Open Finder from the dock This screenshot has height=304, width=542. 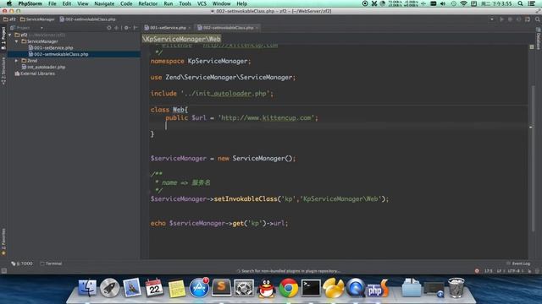tap(87, 288)
